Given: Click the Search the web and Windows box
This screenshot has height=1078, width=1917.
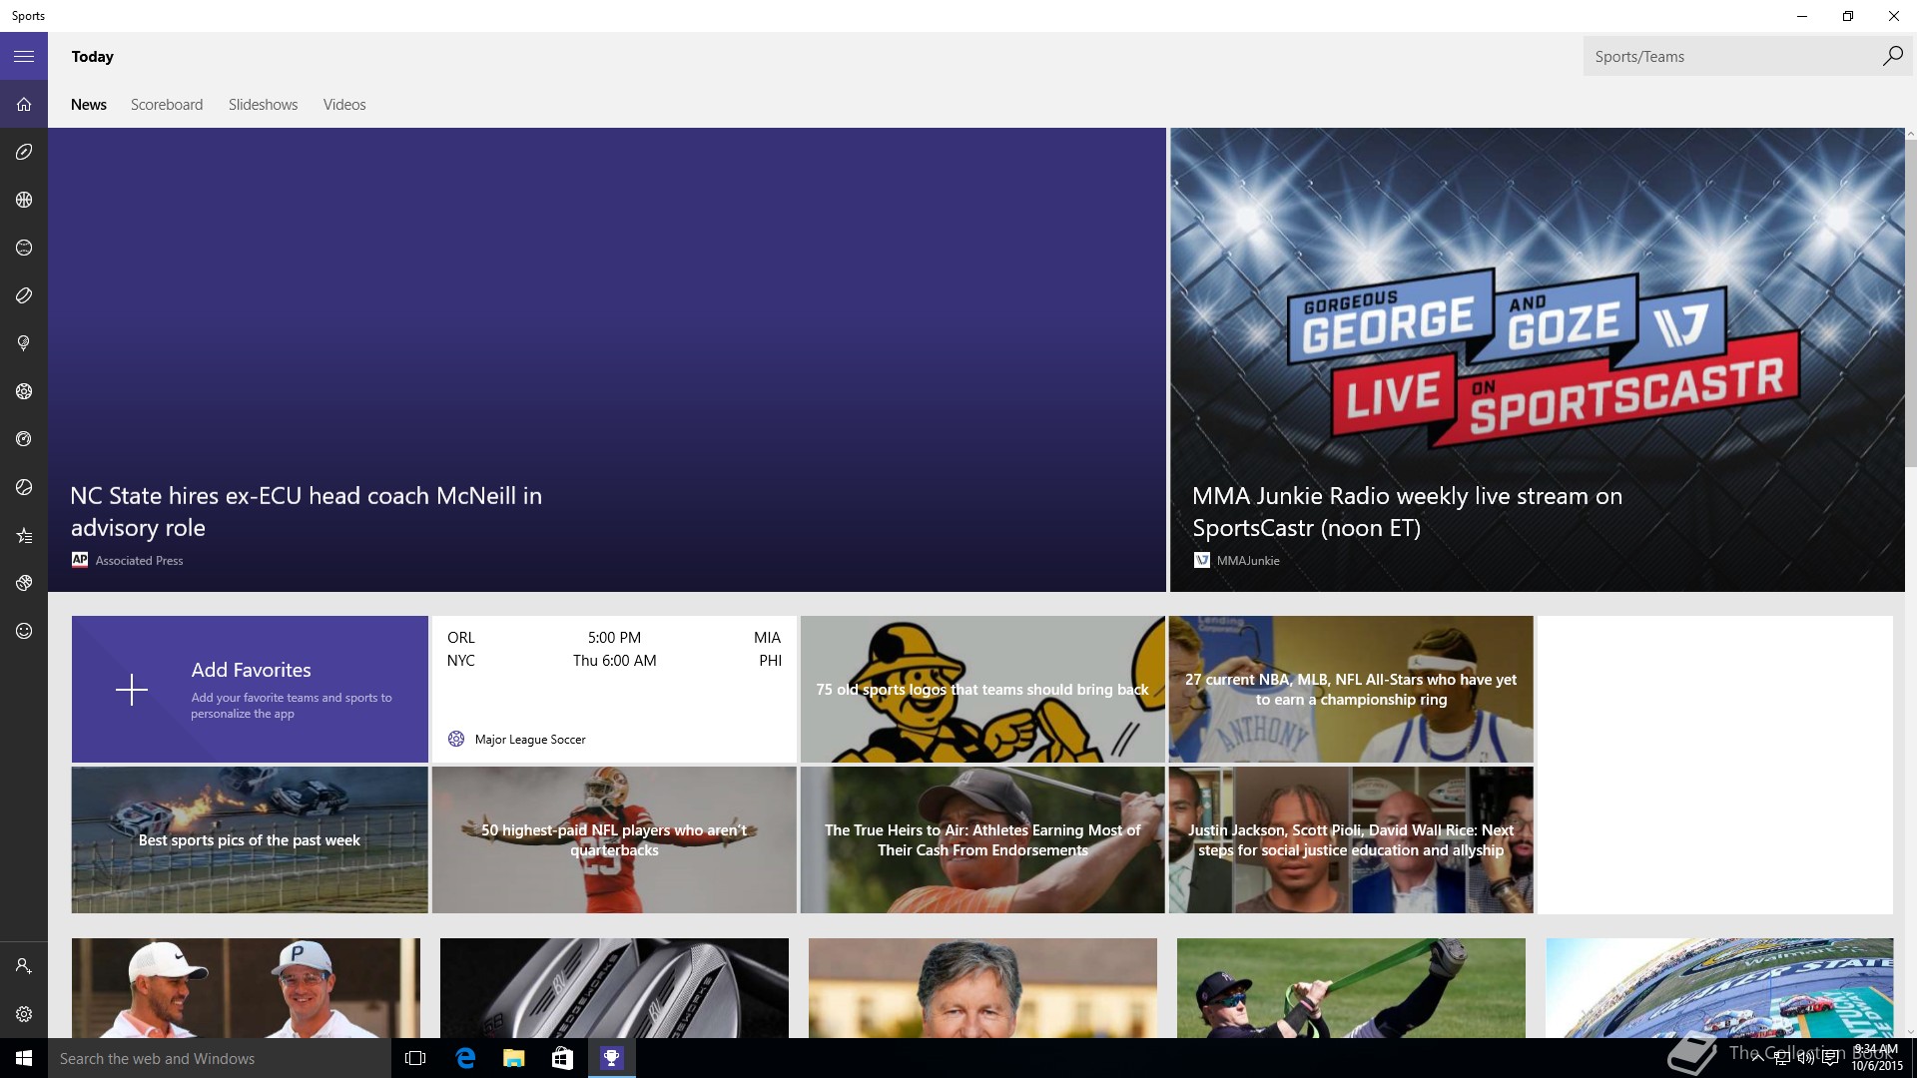Looking at the screenshot, I should point(220,1058).
